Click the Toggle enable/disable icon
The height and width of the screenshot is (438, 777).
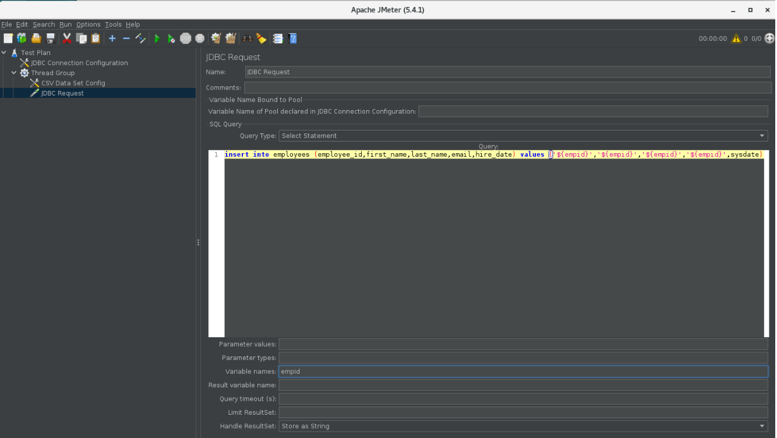click(140, 38)
